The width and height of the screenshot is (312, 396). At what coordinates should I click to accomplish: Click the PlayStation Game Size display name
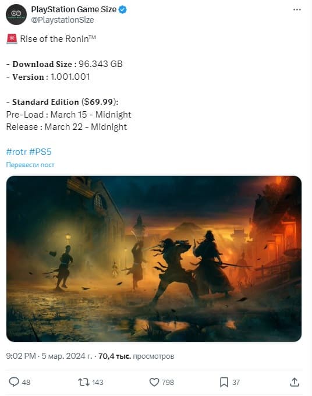coord(74,9)
